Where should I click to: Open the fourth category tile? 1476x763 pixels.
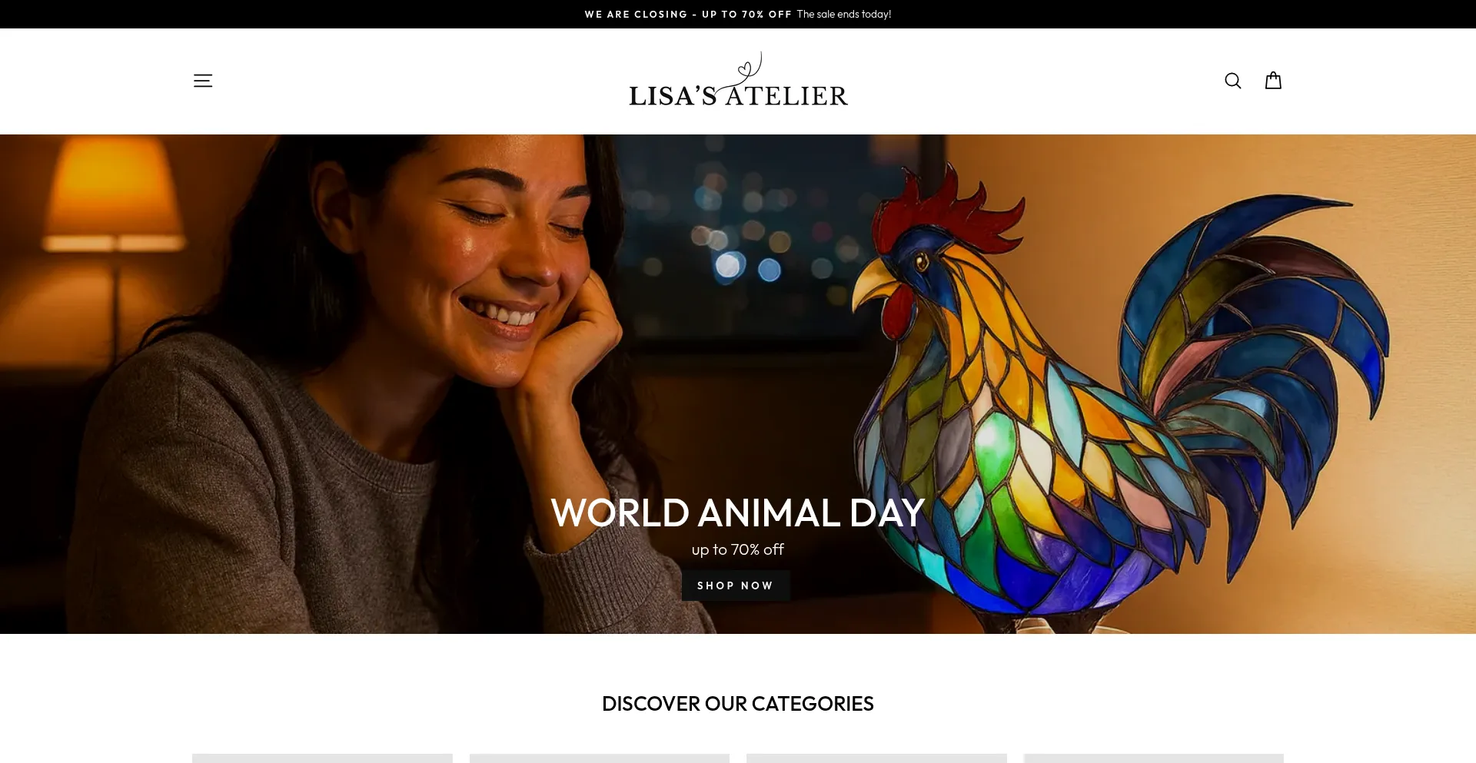(1154, 758)
